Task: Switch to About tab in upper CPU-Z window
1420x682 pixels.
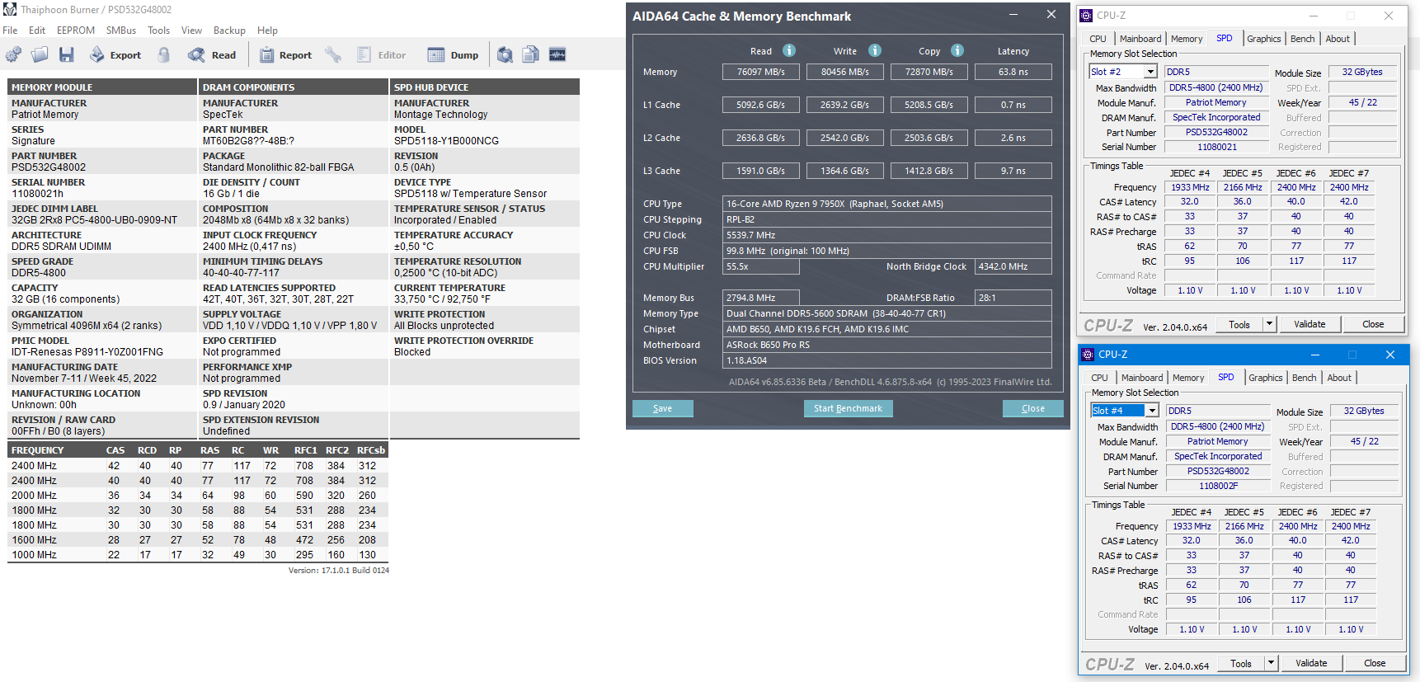Action: (x=1338, y=39)
